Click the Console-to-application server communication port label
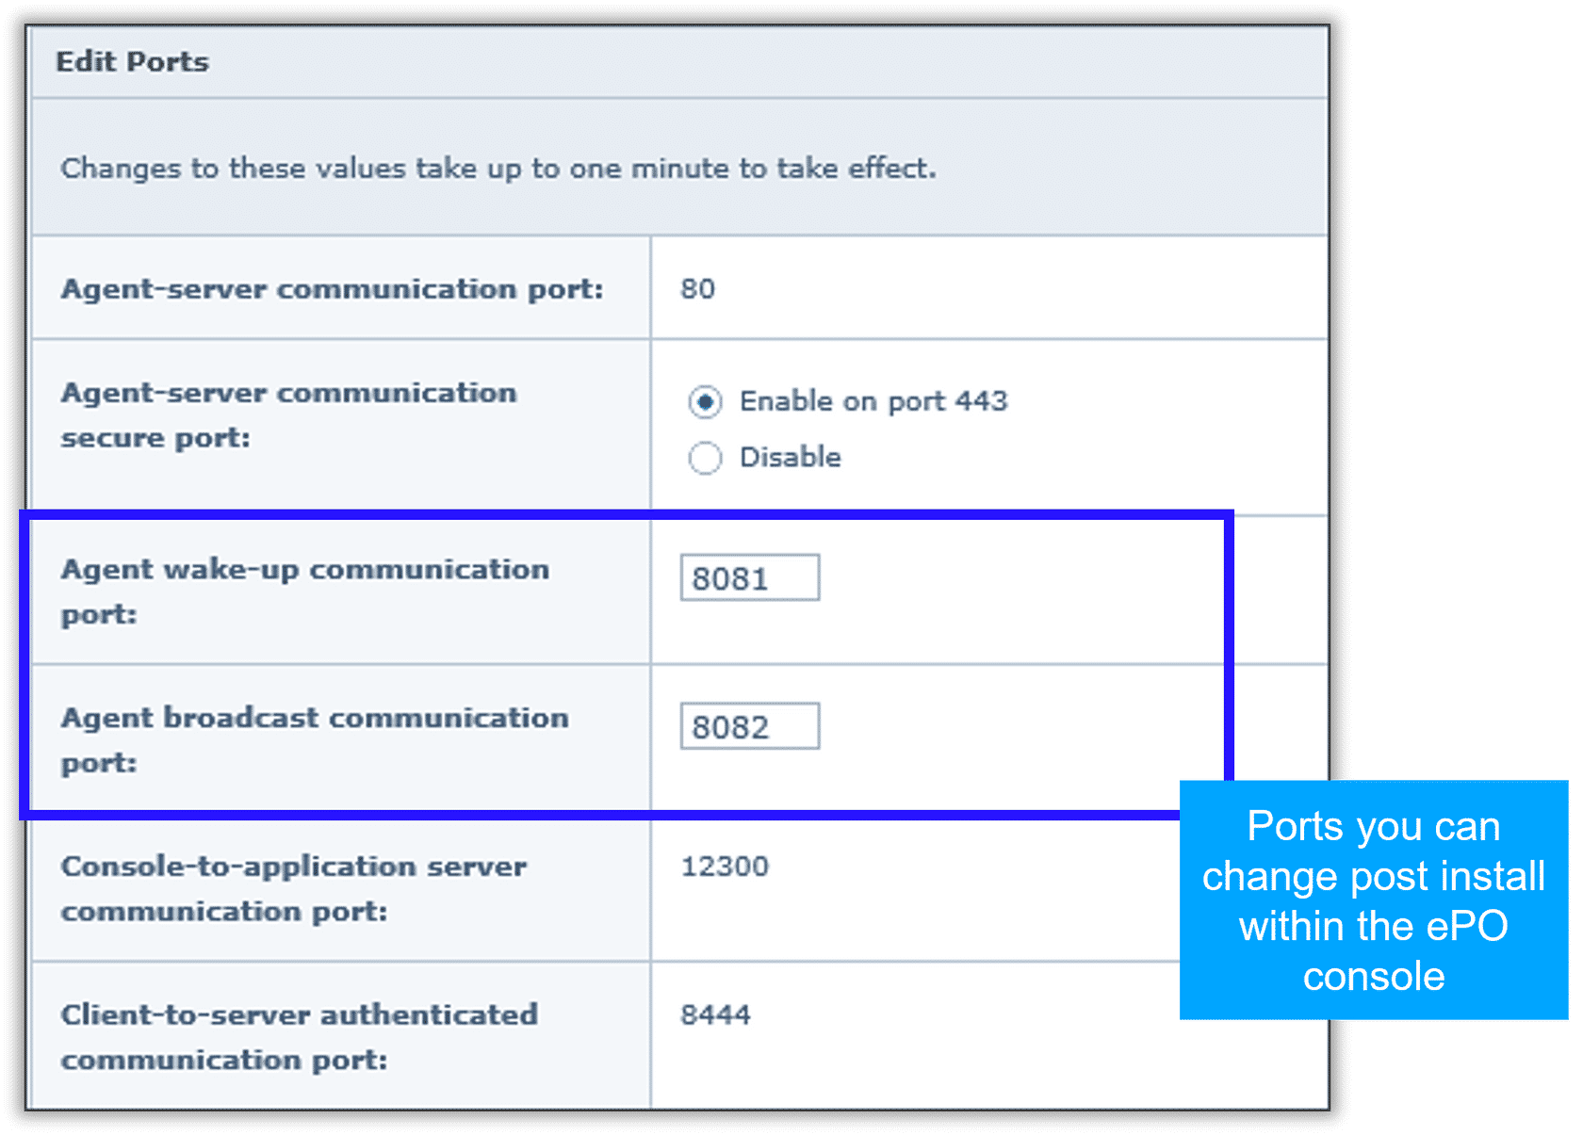 293,888
